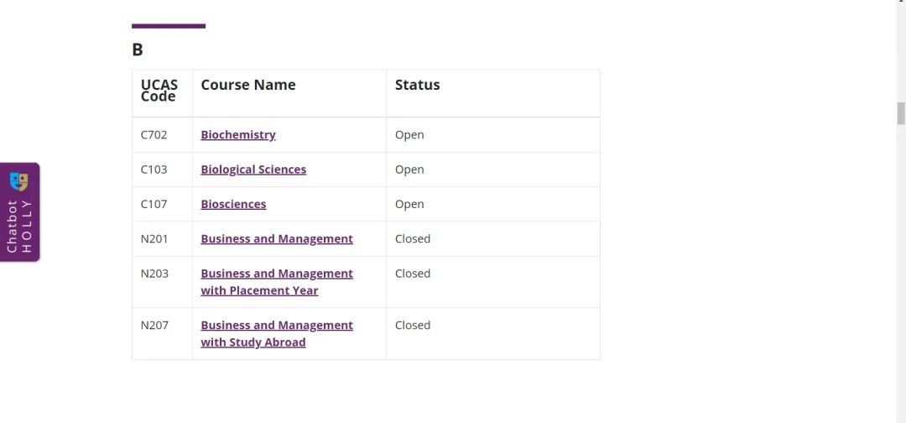Open Business and Management with Placement Year

point(277,282)
